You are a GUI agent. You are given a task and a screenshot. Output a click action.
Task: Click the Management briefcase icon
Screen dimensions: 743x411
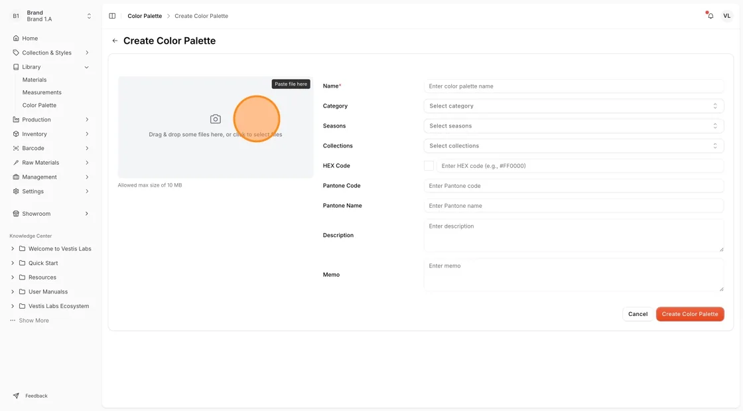pyautogui.click(x=16, y=177)
